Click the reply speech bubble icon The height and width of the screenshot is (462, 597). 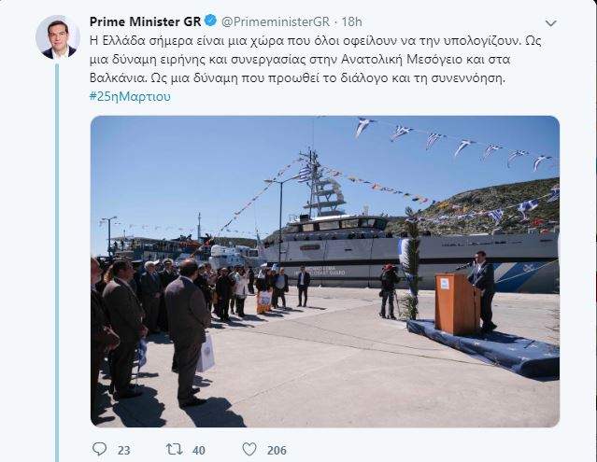click(x=99, y=449)
